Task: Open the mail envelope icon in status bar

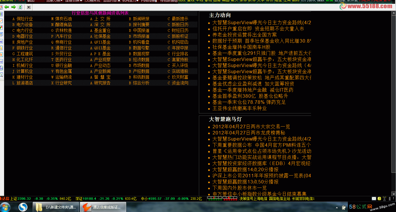Action: 374,199
